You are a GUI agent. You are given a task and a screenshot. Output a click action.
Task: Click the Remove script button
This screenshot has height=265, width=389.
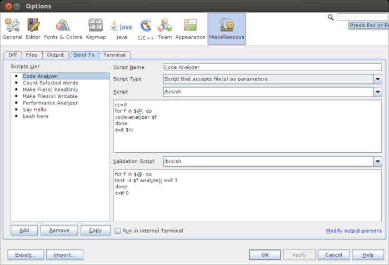point(59,230)
